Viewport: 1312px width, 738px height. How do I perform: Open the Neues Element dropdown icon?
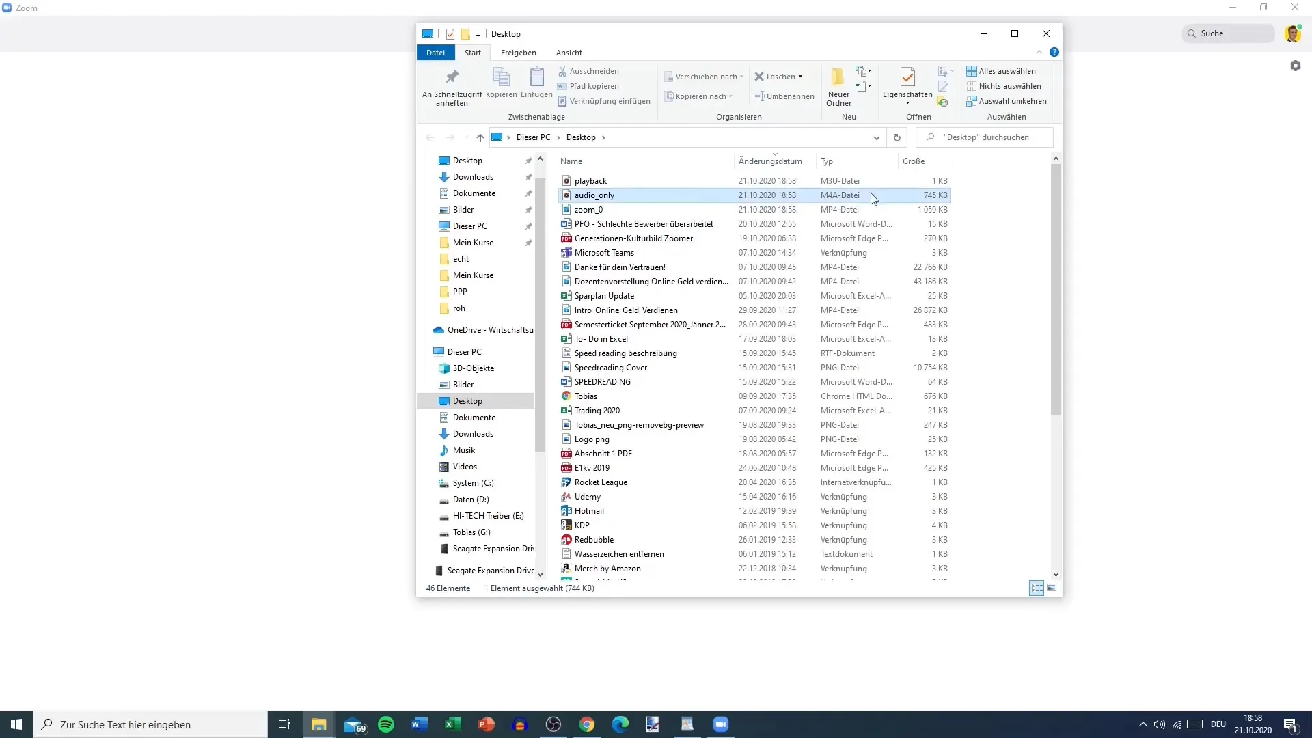864,70
